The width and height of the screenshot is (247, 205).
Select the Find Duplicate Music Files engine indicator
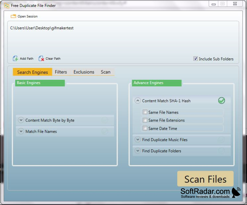point(221,139)
